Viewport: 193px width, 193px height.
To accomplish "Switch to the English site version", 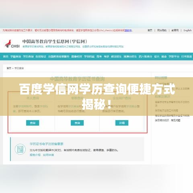I will coord(187,31).
